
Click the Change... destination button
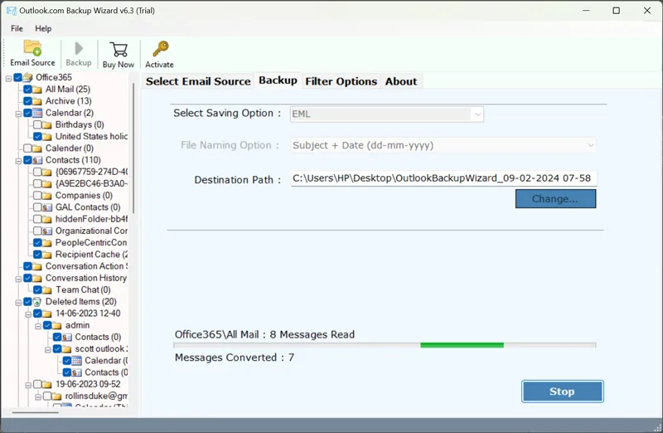pos(555,199)
